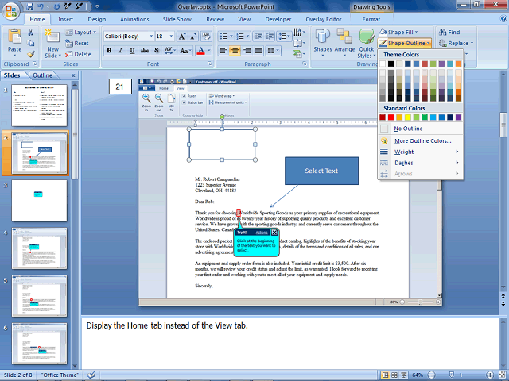Open Quick Styles gallery
The image size is (509, 381).
(x=367, y=44)
